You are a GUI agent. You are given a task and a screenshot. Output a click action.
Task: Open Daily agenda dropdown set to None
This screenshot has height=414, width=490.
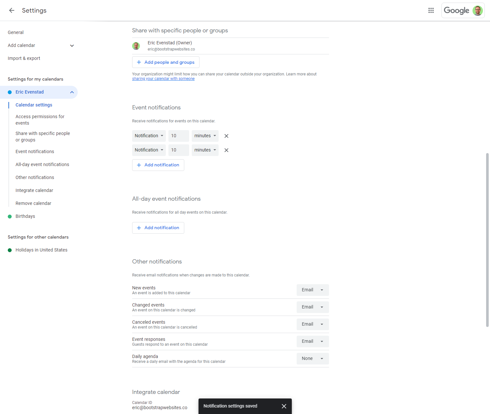(x=313, y=359)
